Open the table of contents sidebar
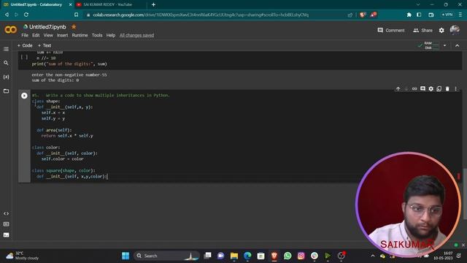Screen dimensions: 467x263 click(x=6, y=49)
